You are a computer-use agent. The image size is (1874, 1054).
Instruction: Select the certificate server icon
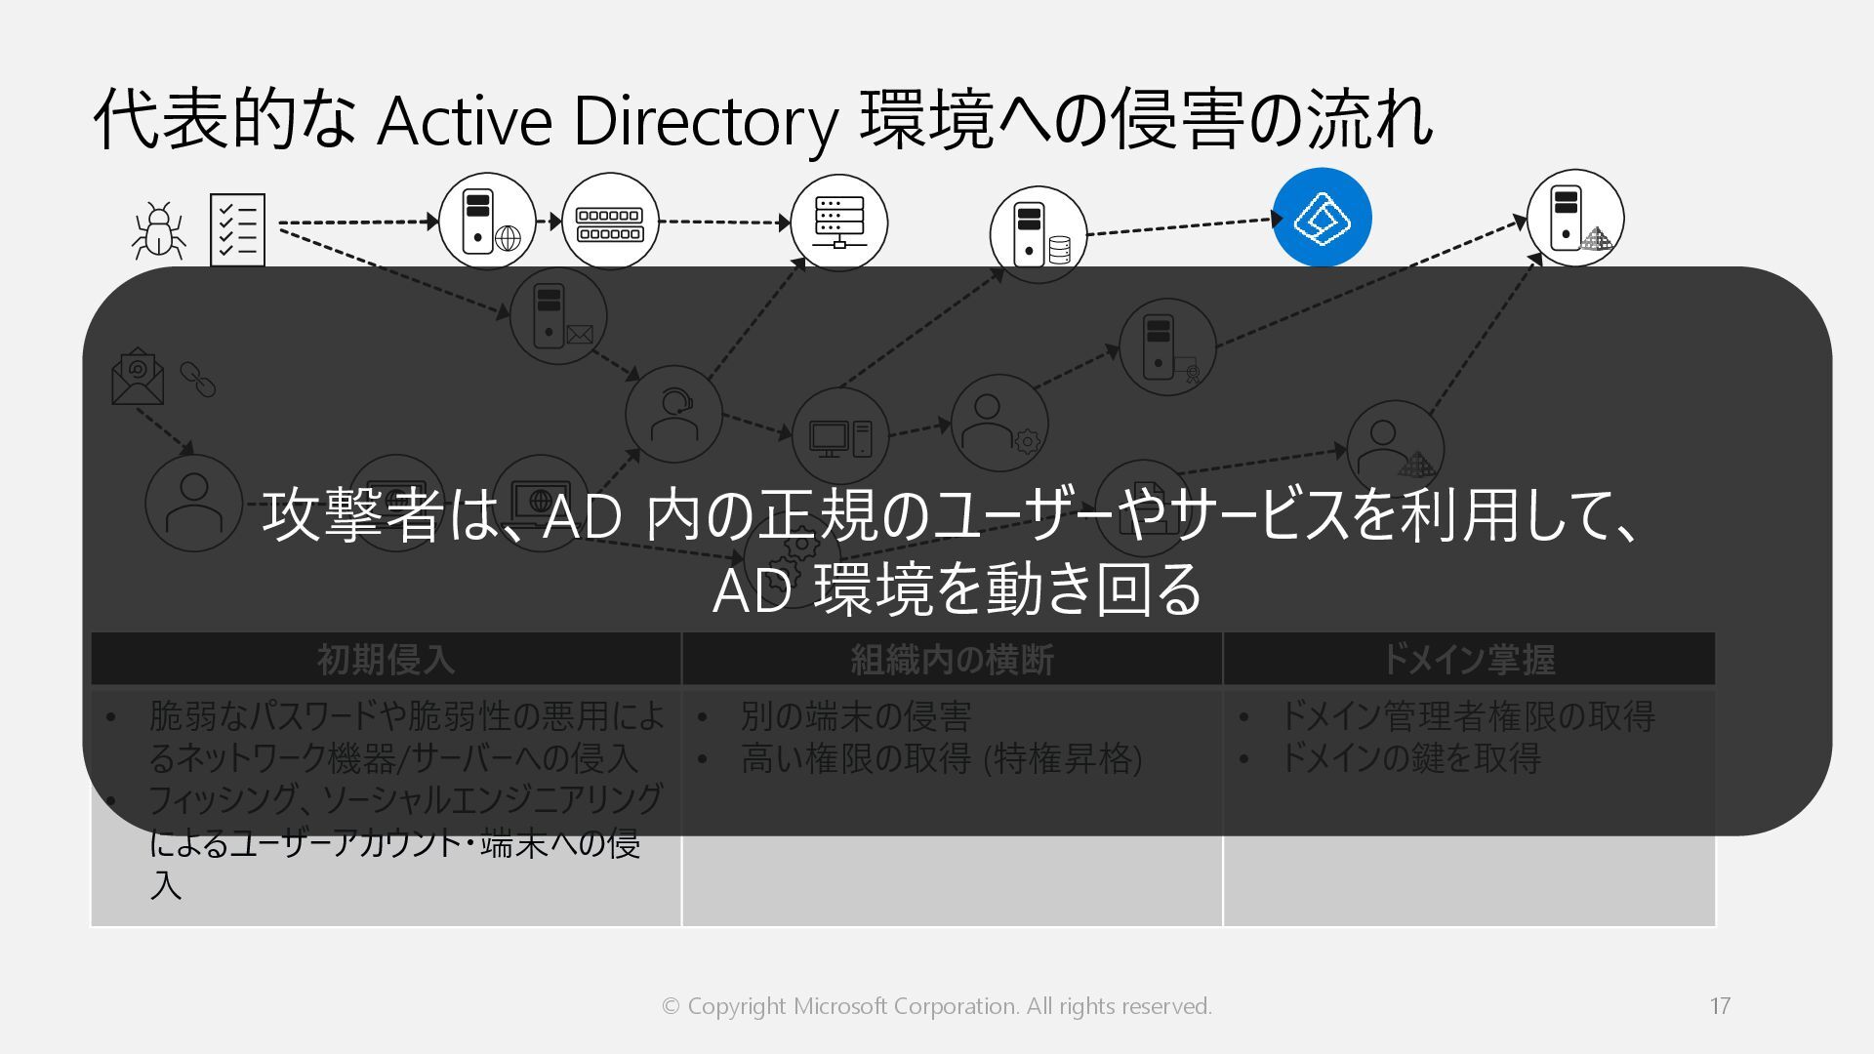click(x=1166, y=347)
